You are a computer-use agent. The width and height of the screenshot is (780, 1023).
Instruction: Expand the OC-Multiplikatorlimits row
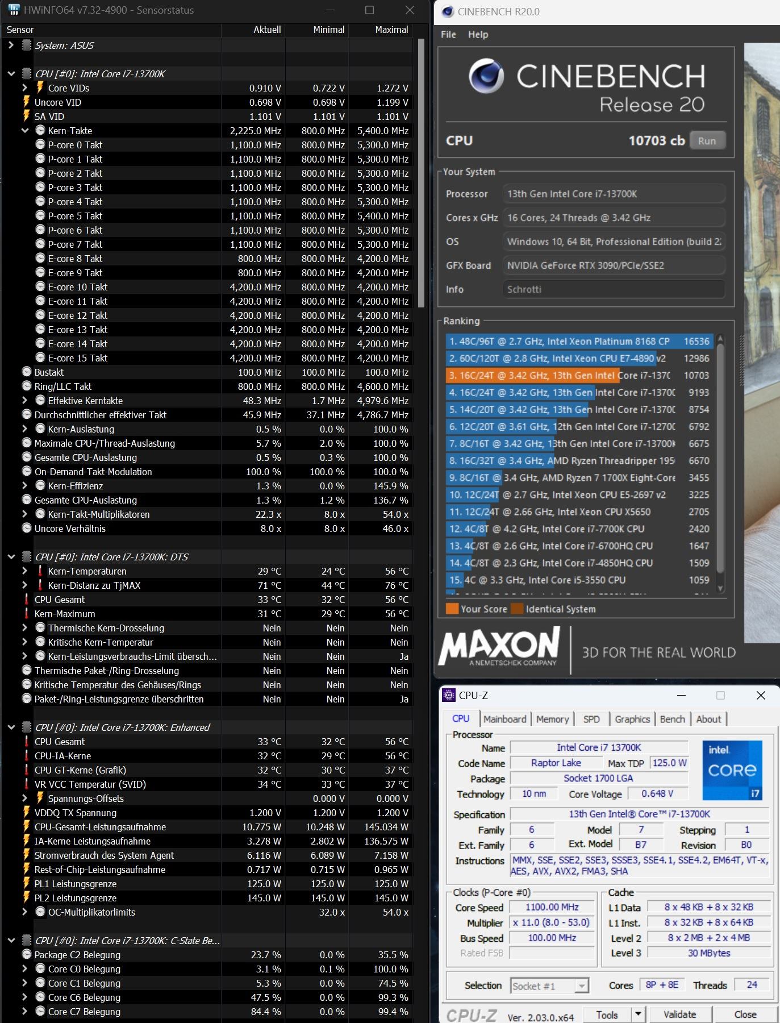tap(24, 912)
